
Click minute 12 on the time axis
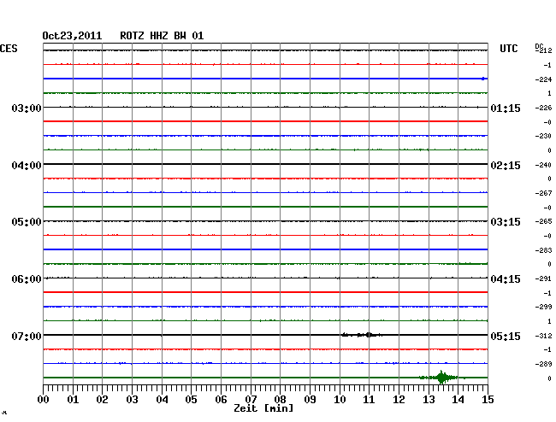(x=399, y=400)
